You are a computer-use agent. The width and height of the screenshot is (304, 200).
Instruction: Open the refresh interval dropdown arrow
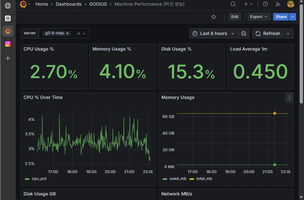(x=288, y=34)
